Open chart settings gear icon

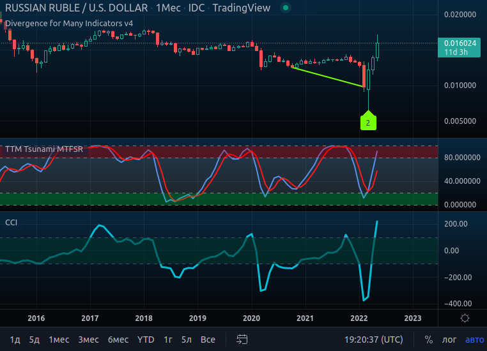click(465, 318)
